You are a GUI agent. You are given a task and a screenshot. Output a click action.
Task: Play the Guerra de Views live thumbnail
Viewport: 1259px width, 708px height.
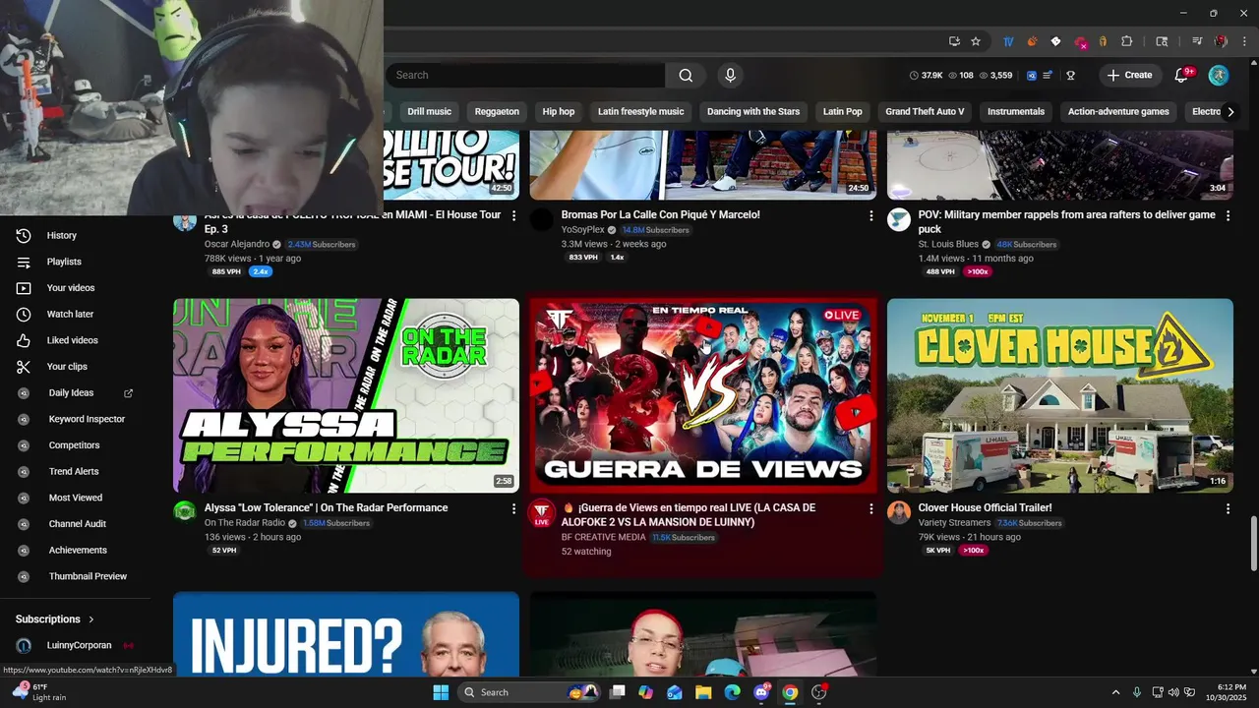coord(703,395)
